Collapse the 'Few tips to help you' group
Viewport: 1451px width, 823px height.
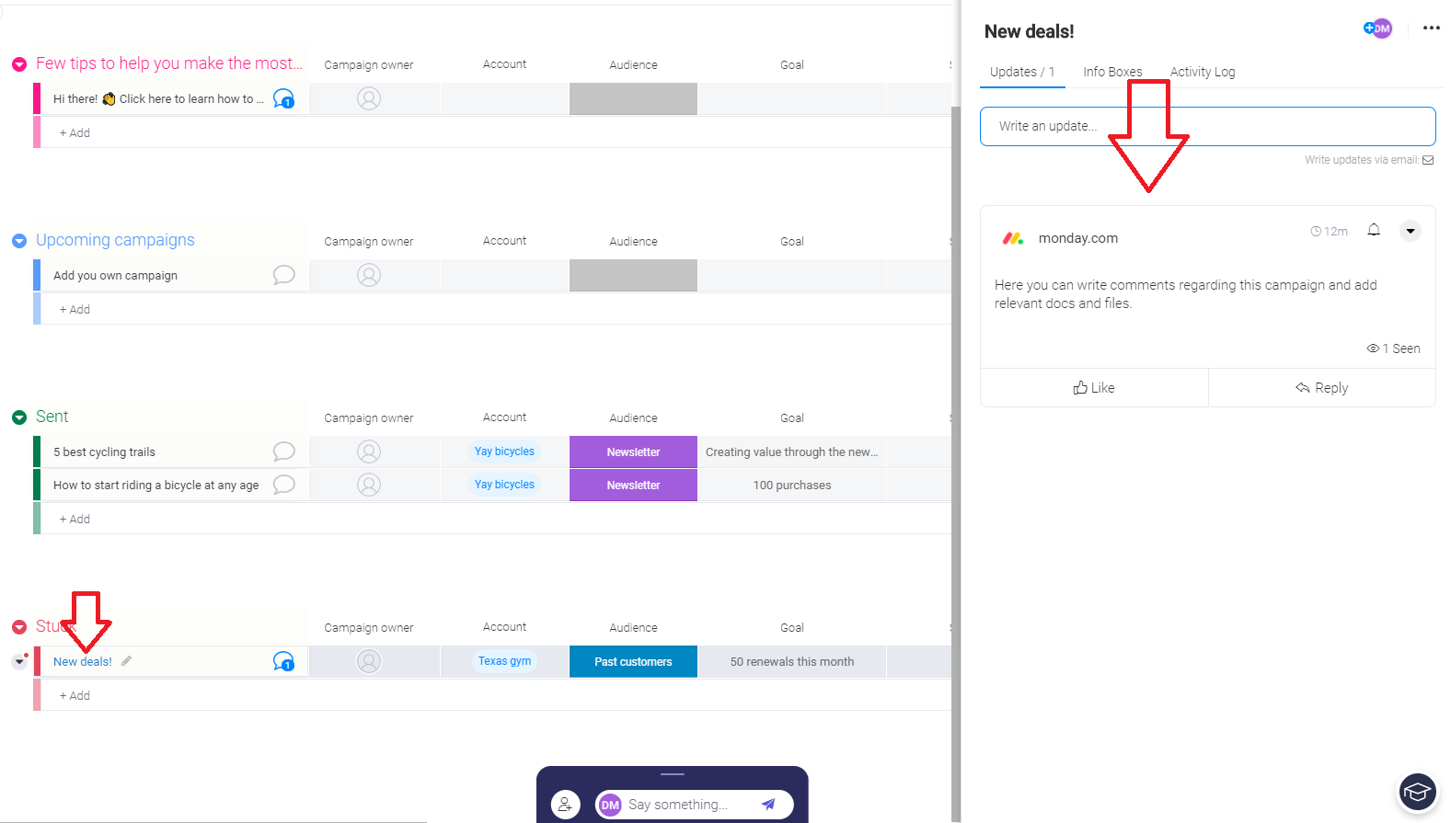(x=19, y=64)
